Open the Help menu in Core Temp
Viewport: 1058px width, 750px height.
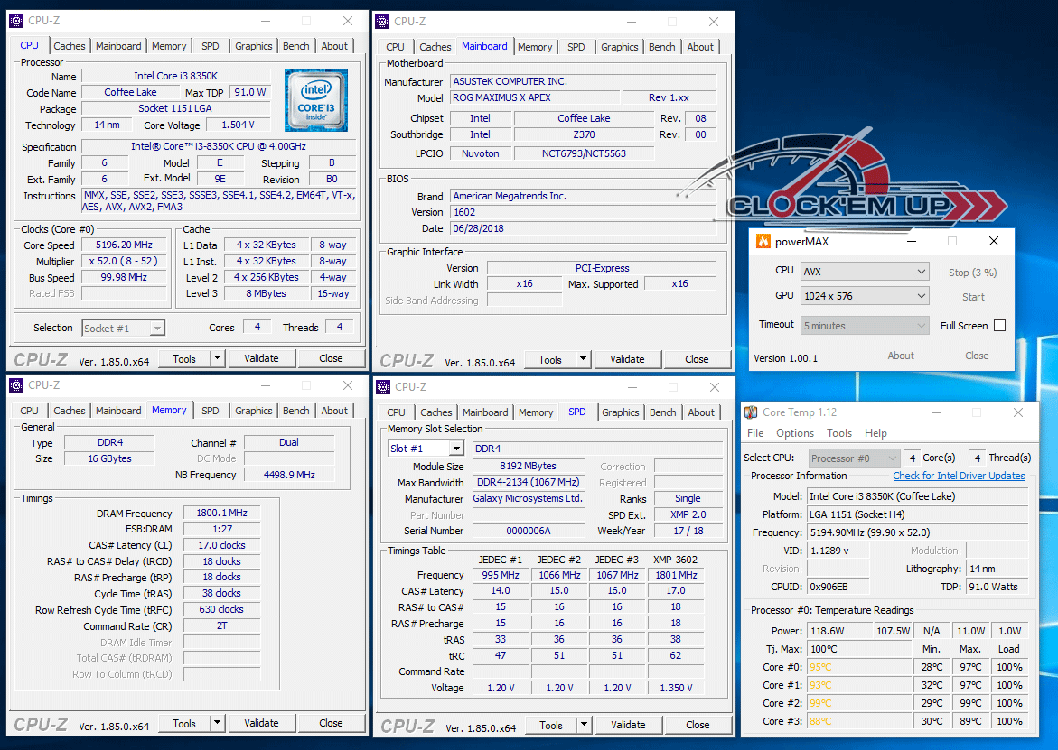tap(875, 433)
